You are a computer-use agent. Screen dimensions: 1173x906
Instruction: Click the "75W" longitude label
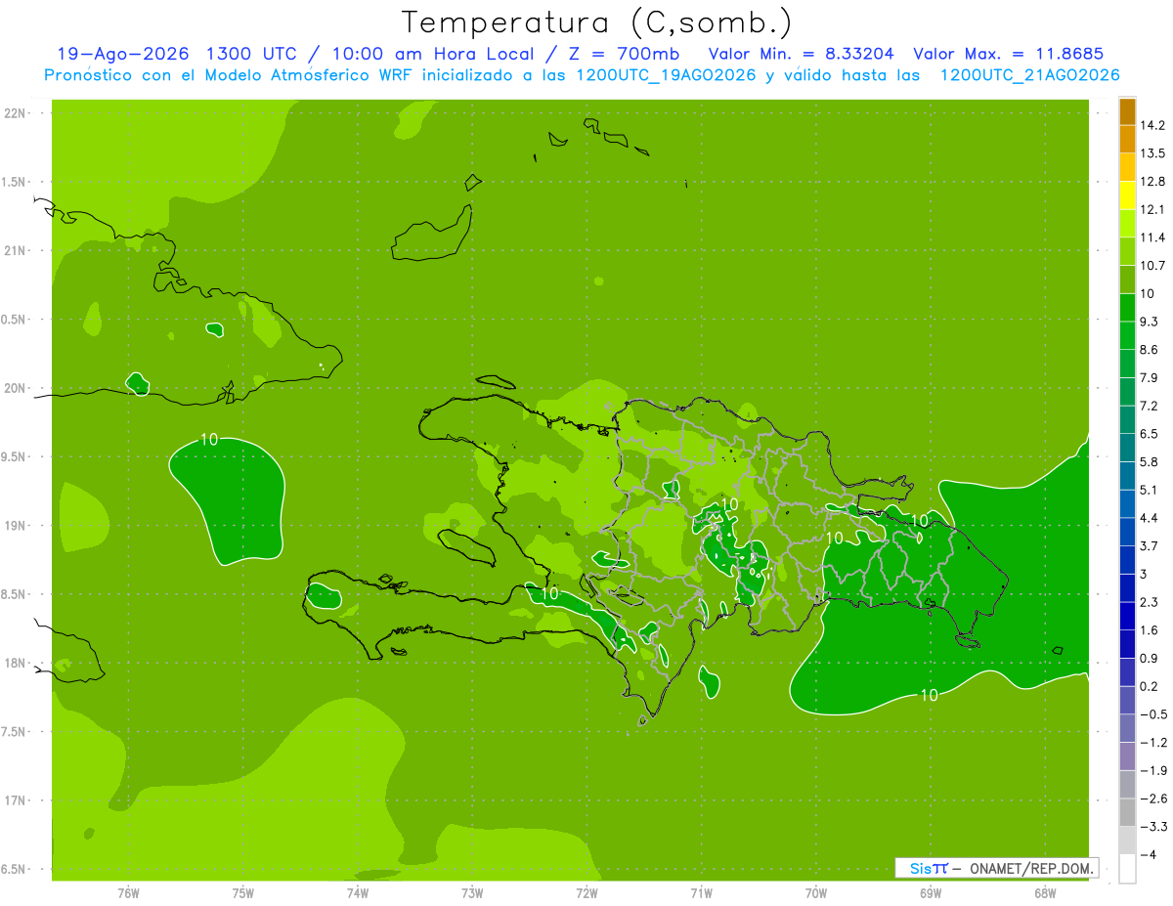[242, 893]
